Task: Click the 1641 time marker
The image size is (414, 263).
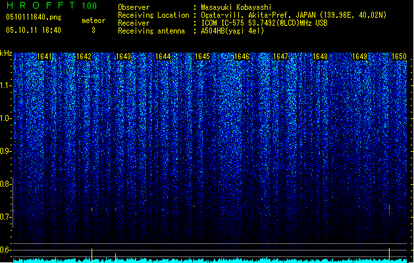Action: [x=44, y=57]
